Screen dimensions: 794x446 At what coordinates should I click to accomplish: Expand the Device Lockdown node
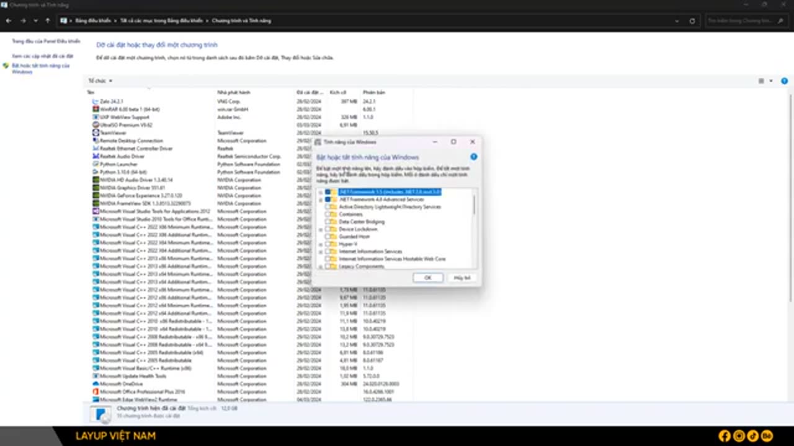pyautogui.click(x=321, y=229)
